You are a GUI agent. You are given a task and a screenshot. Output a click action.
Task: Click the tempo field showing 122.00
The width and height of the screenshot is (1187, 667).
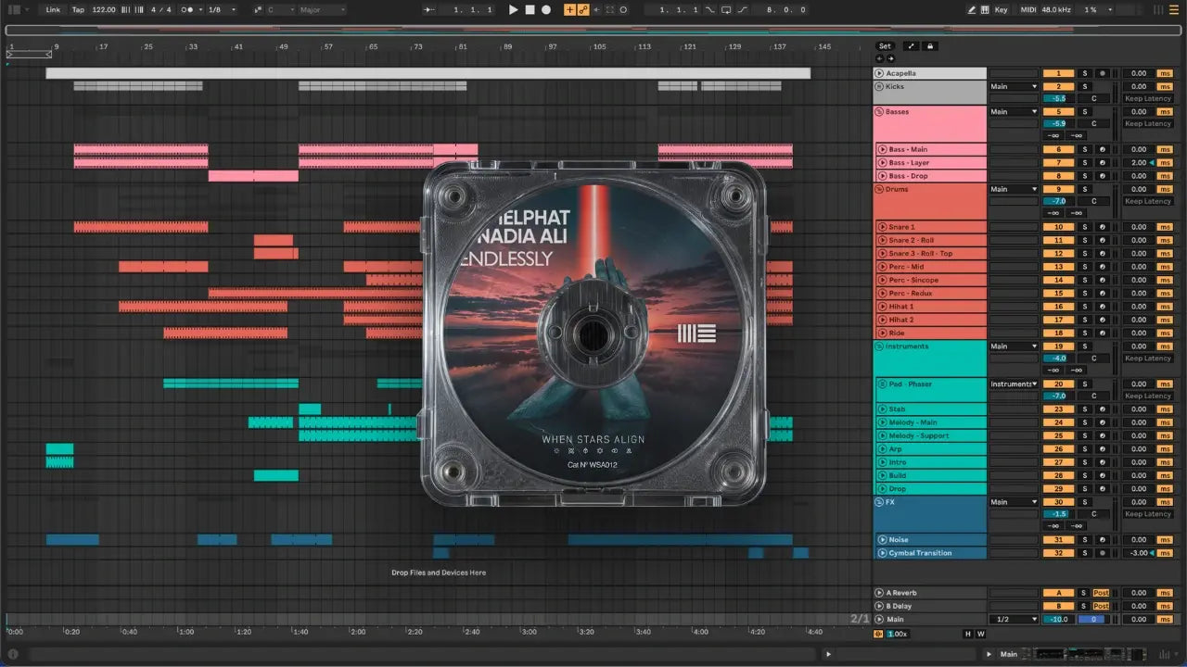pyautogui.click(x=104, y=9)
